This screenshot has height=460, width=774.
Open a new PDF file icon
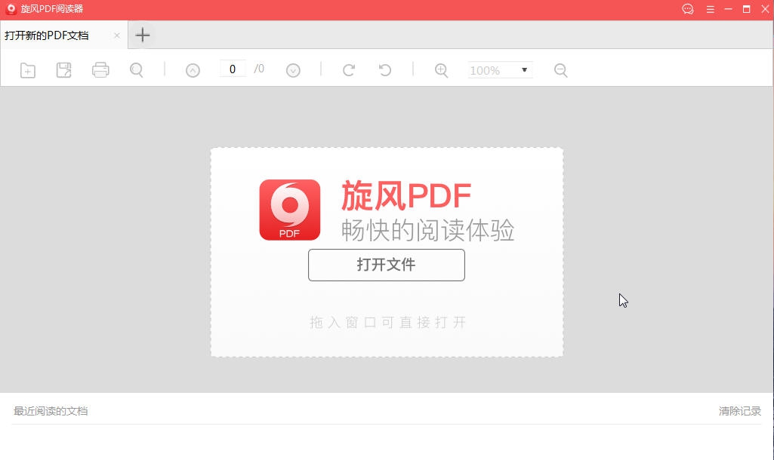pyautogui.click(x=27, y=69)
